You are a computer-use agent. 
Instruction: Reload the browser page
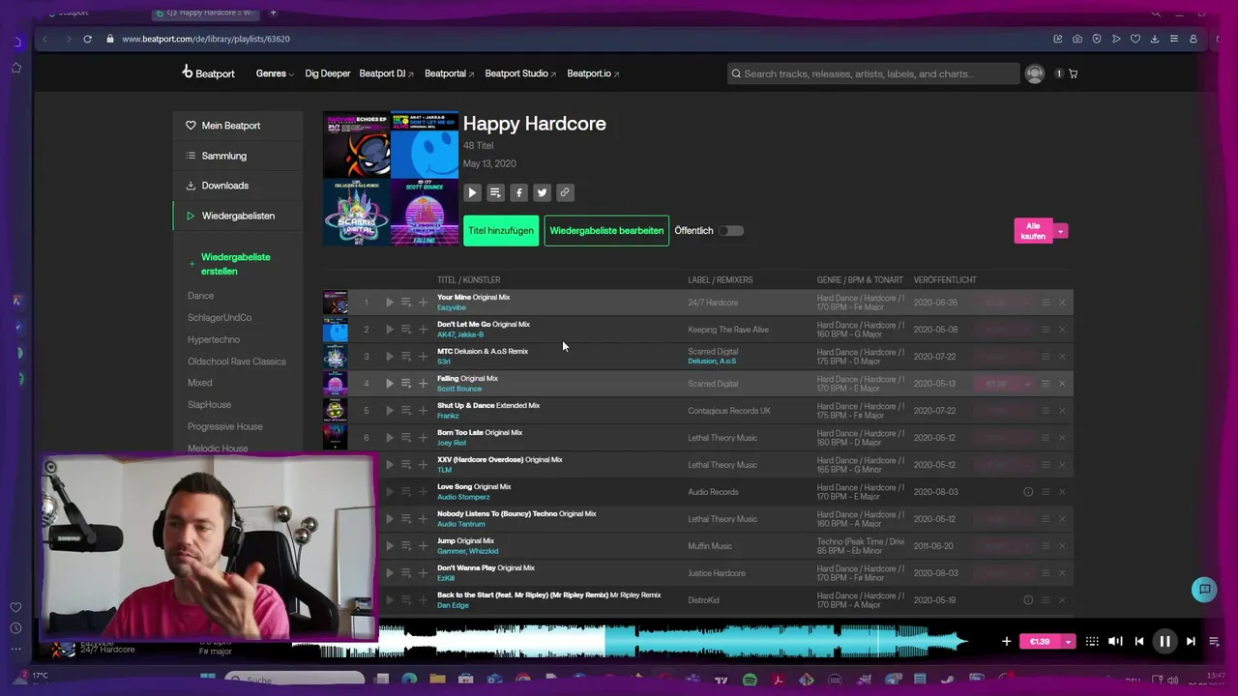click(x=87, y=39)
